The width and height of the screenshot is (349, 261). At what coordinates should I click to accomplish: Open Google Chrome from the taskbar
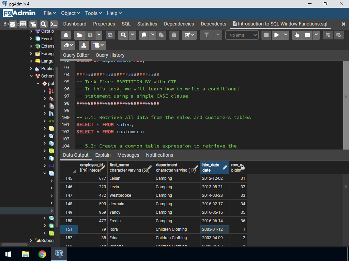pos(42,254)
